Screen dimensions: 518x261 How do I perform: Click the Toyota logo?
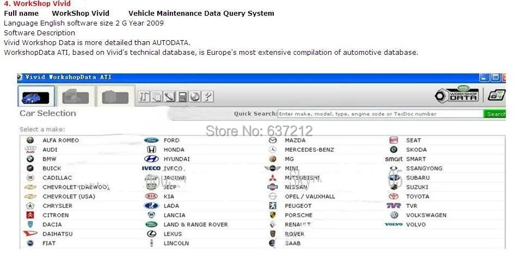(394, 196)
